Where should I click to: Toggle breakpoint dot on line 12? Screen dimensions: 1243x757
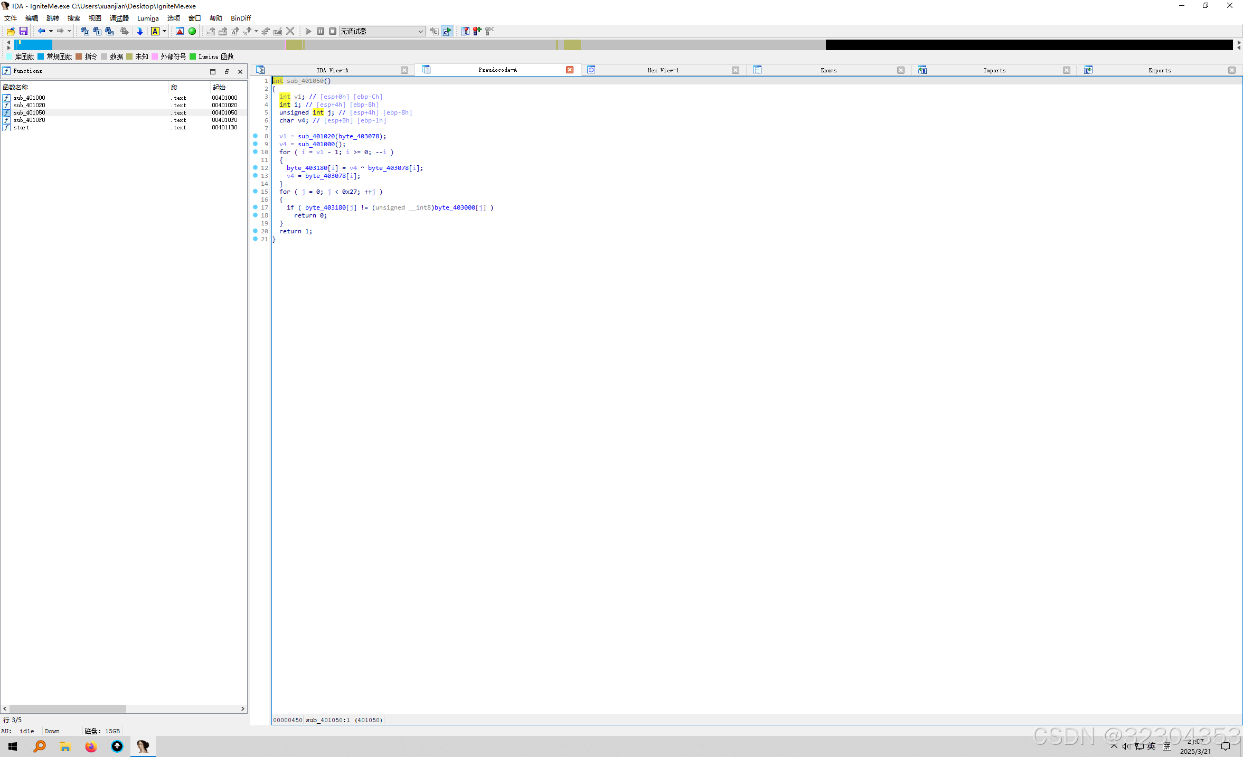click(256, 167)
